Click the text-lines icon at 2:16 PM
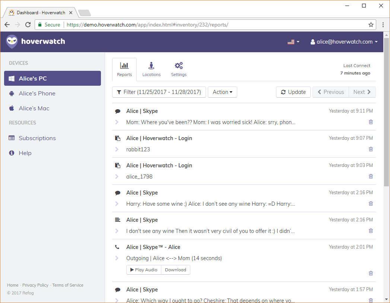The height and width of the screenshot is (303, 390). (x=118, y=220)
